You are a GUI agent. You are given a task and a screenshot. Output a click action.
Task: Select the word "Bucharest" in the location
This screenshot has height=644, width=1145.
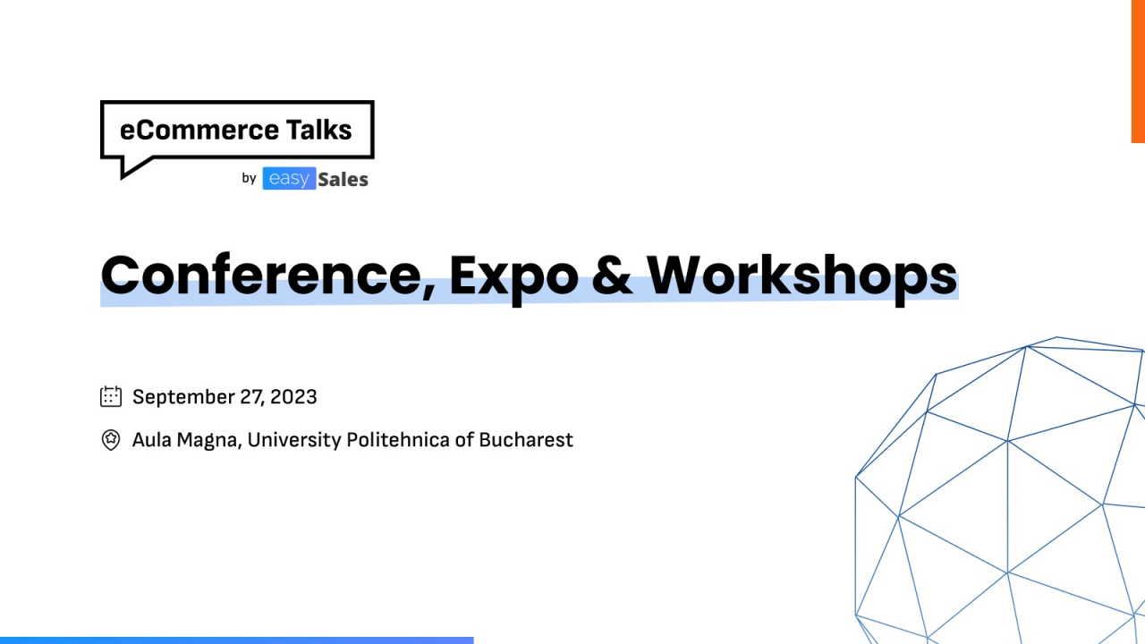[x=526, y=440]
